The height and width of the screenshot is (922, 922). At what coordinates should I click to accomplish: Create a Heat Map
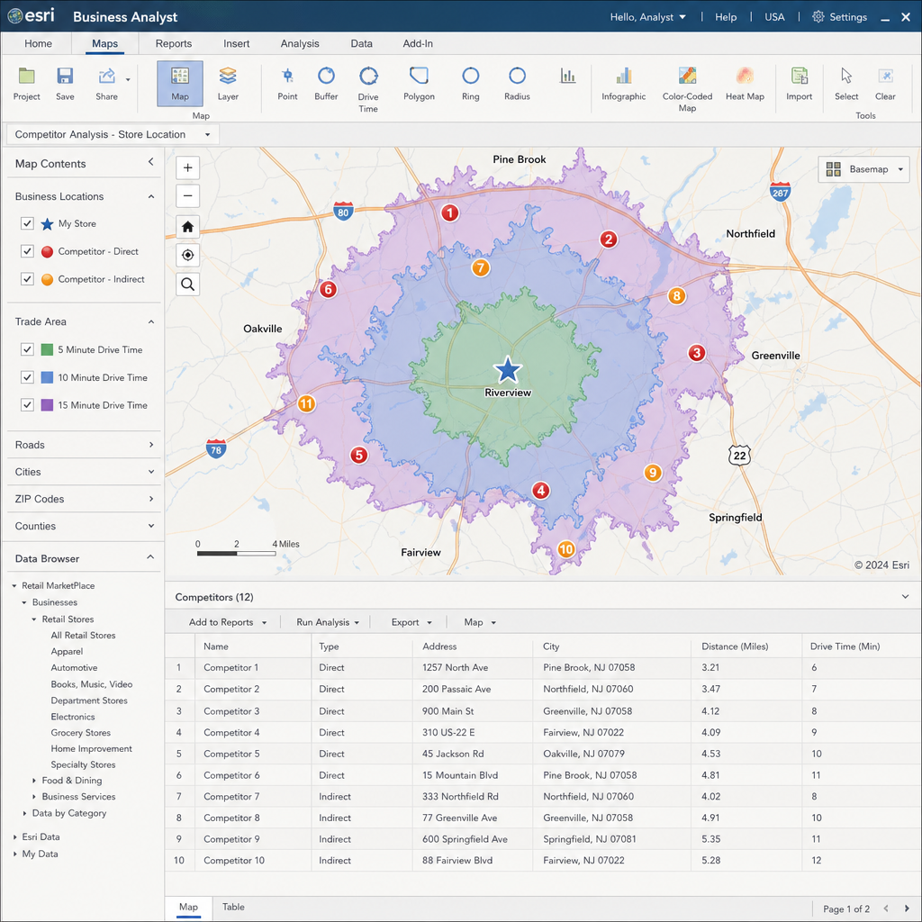pos(745,84)
